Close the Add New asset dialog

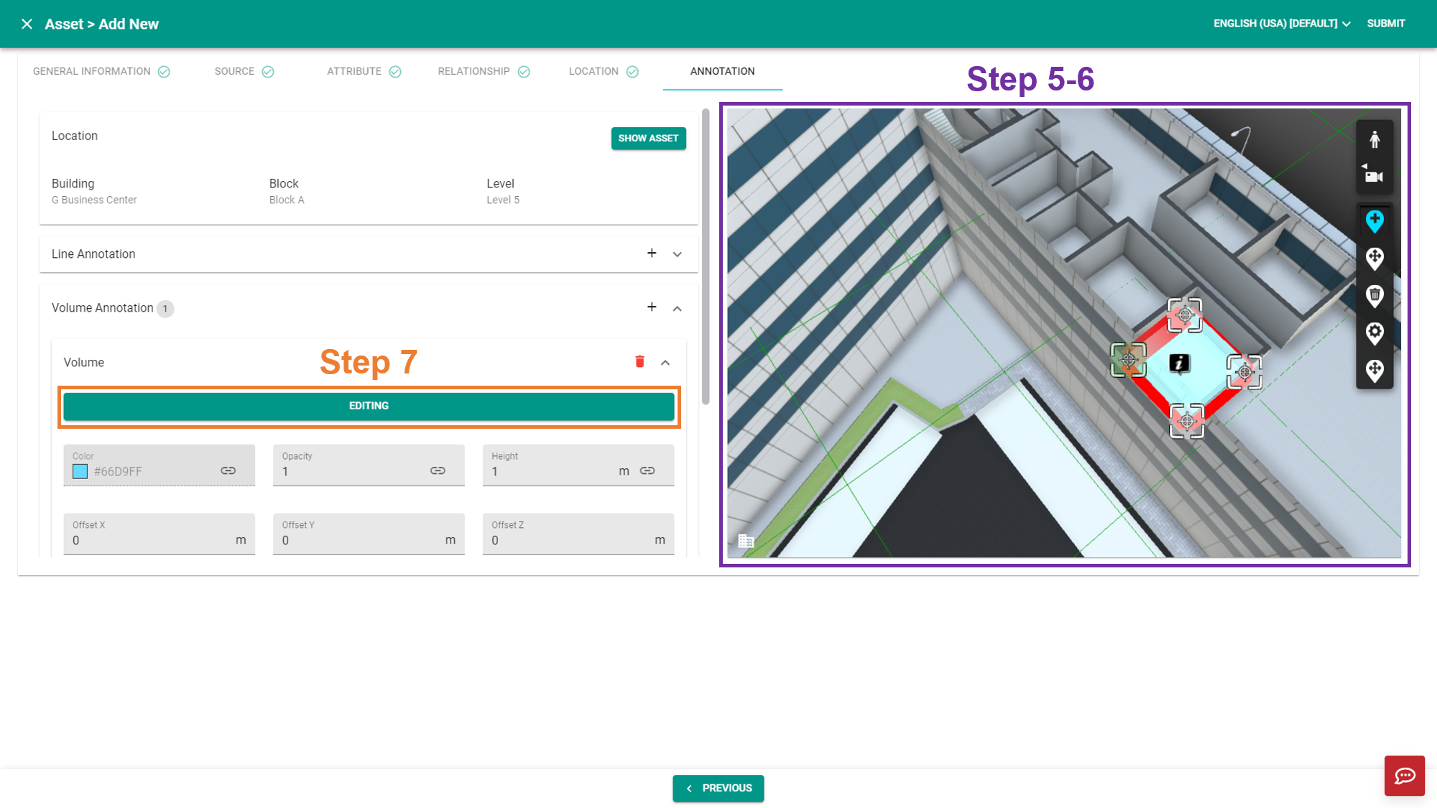[x=27, y=24]
